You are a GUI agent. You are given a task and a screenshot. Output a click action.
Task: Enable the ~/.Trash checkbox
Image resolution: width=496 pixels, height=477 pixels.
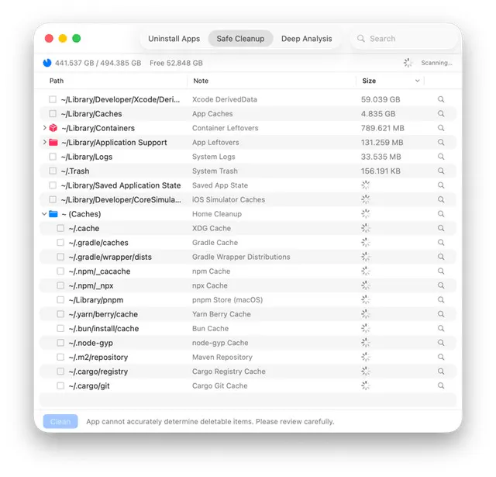(53, 171)
